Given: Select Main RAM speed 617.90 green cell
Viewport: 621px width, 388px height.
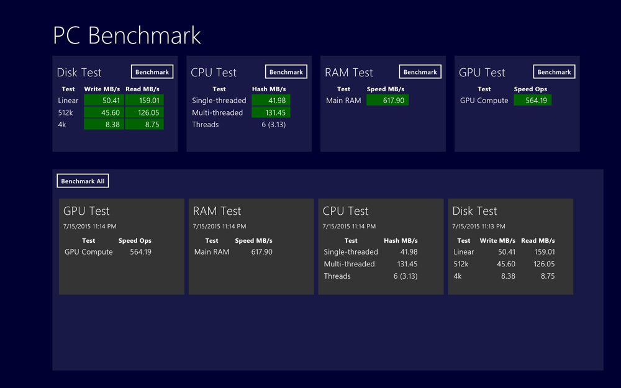Looking at the screenshot, I should tap(388, 101).
